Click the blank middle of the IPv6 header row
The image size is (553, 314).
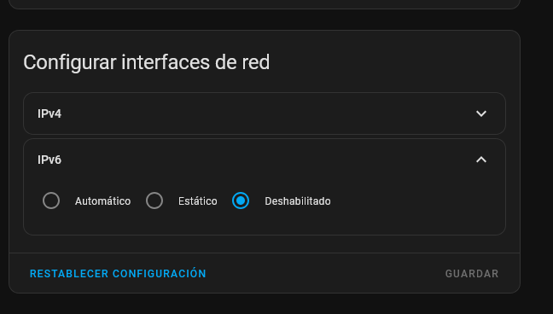(268, 160)
